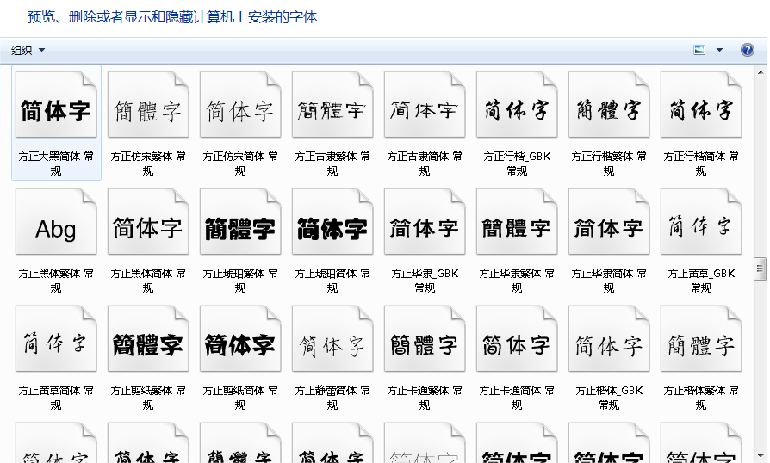Screen dimensions: 770x463
Task: Select the 方正黑体简体 font icon
Action: (148, 222)
